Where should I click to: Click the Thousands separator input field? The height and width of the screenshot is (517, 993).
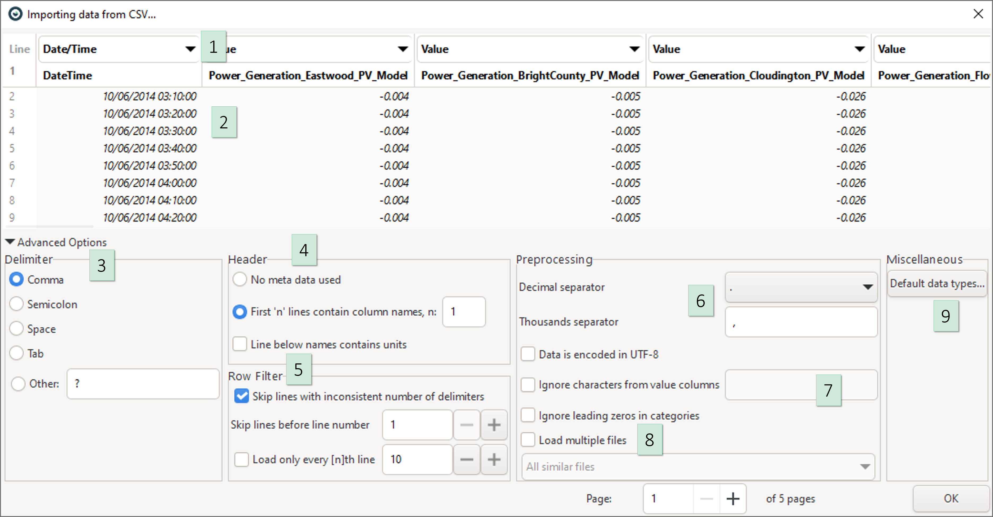(801, 322)
